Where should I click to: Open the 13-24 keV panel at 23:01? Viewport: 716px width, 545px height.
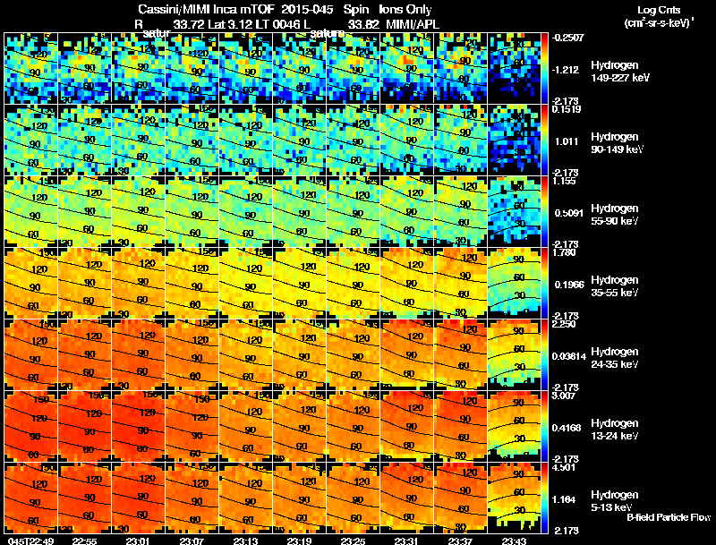pos(139,427)
